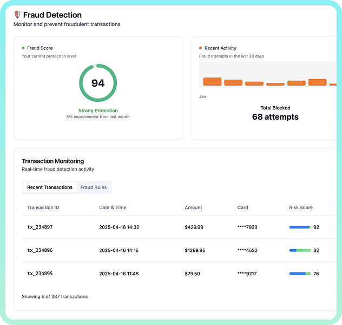Click the card number ending in 7923
This screenshot has width=342, height=325.
coord(247,227)
